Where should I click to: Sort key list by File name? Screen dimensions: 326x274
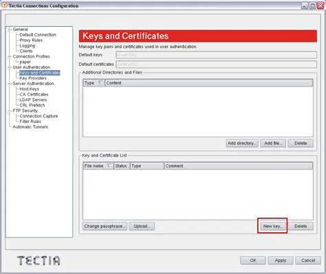click(x=98, y=165)
